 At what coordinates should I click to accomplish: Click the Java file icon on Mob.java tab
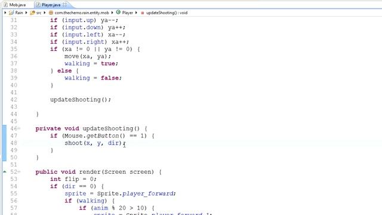[x=6, y=5]
